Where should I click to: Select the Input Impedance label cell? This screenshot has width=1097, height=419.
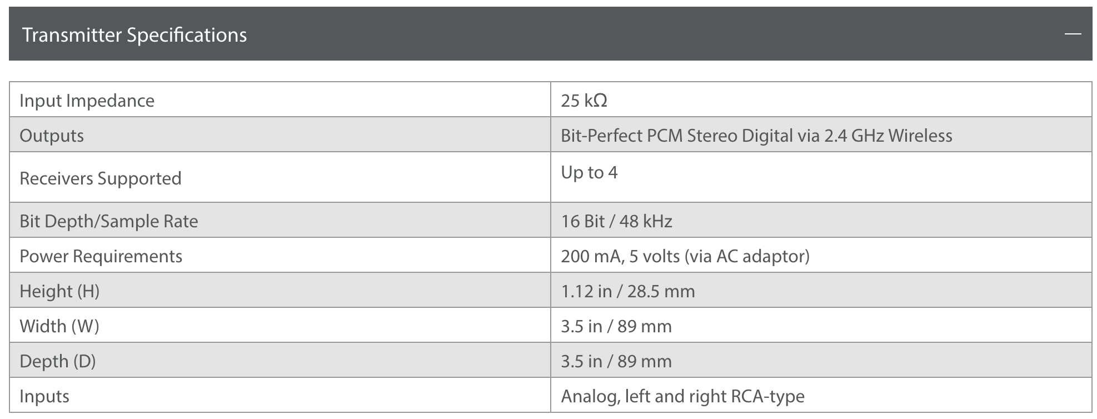(280, 100)
